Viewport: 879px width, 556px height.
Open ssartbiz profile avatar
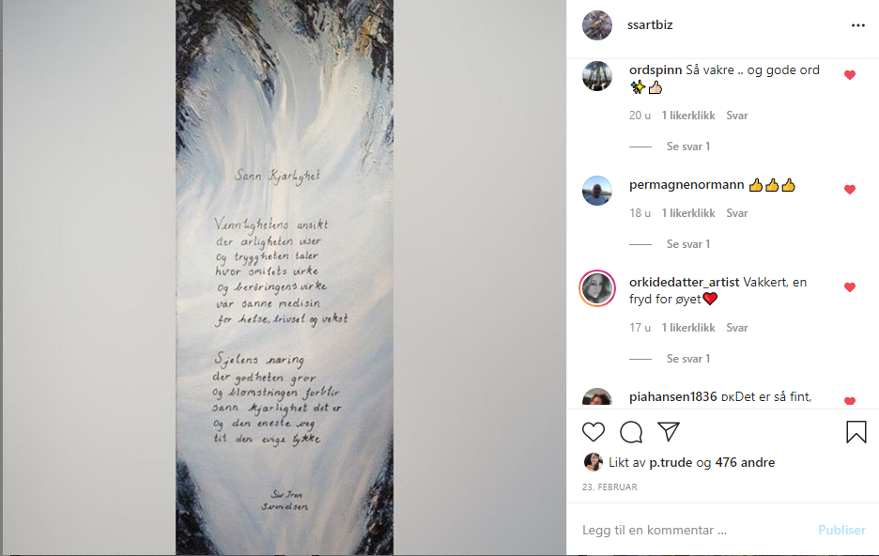tap(597, 25)
